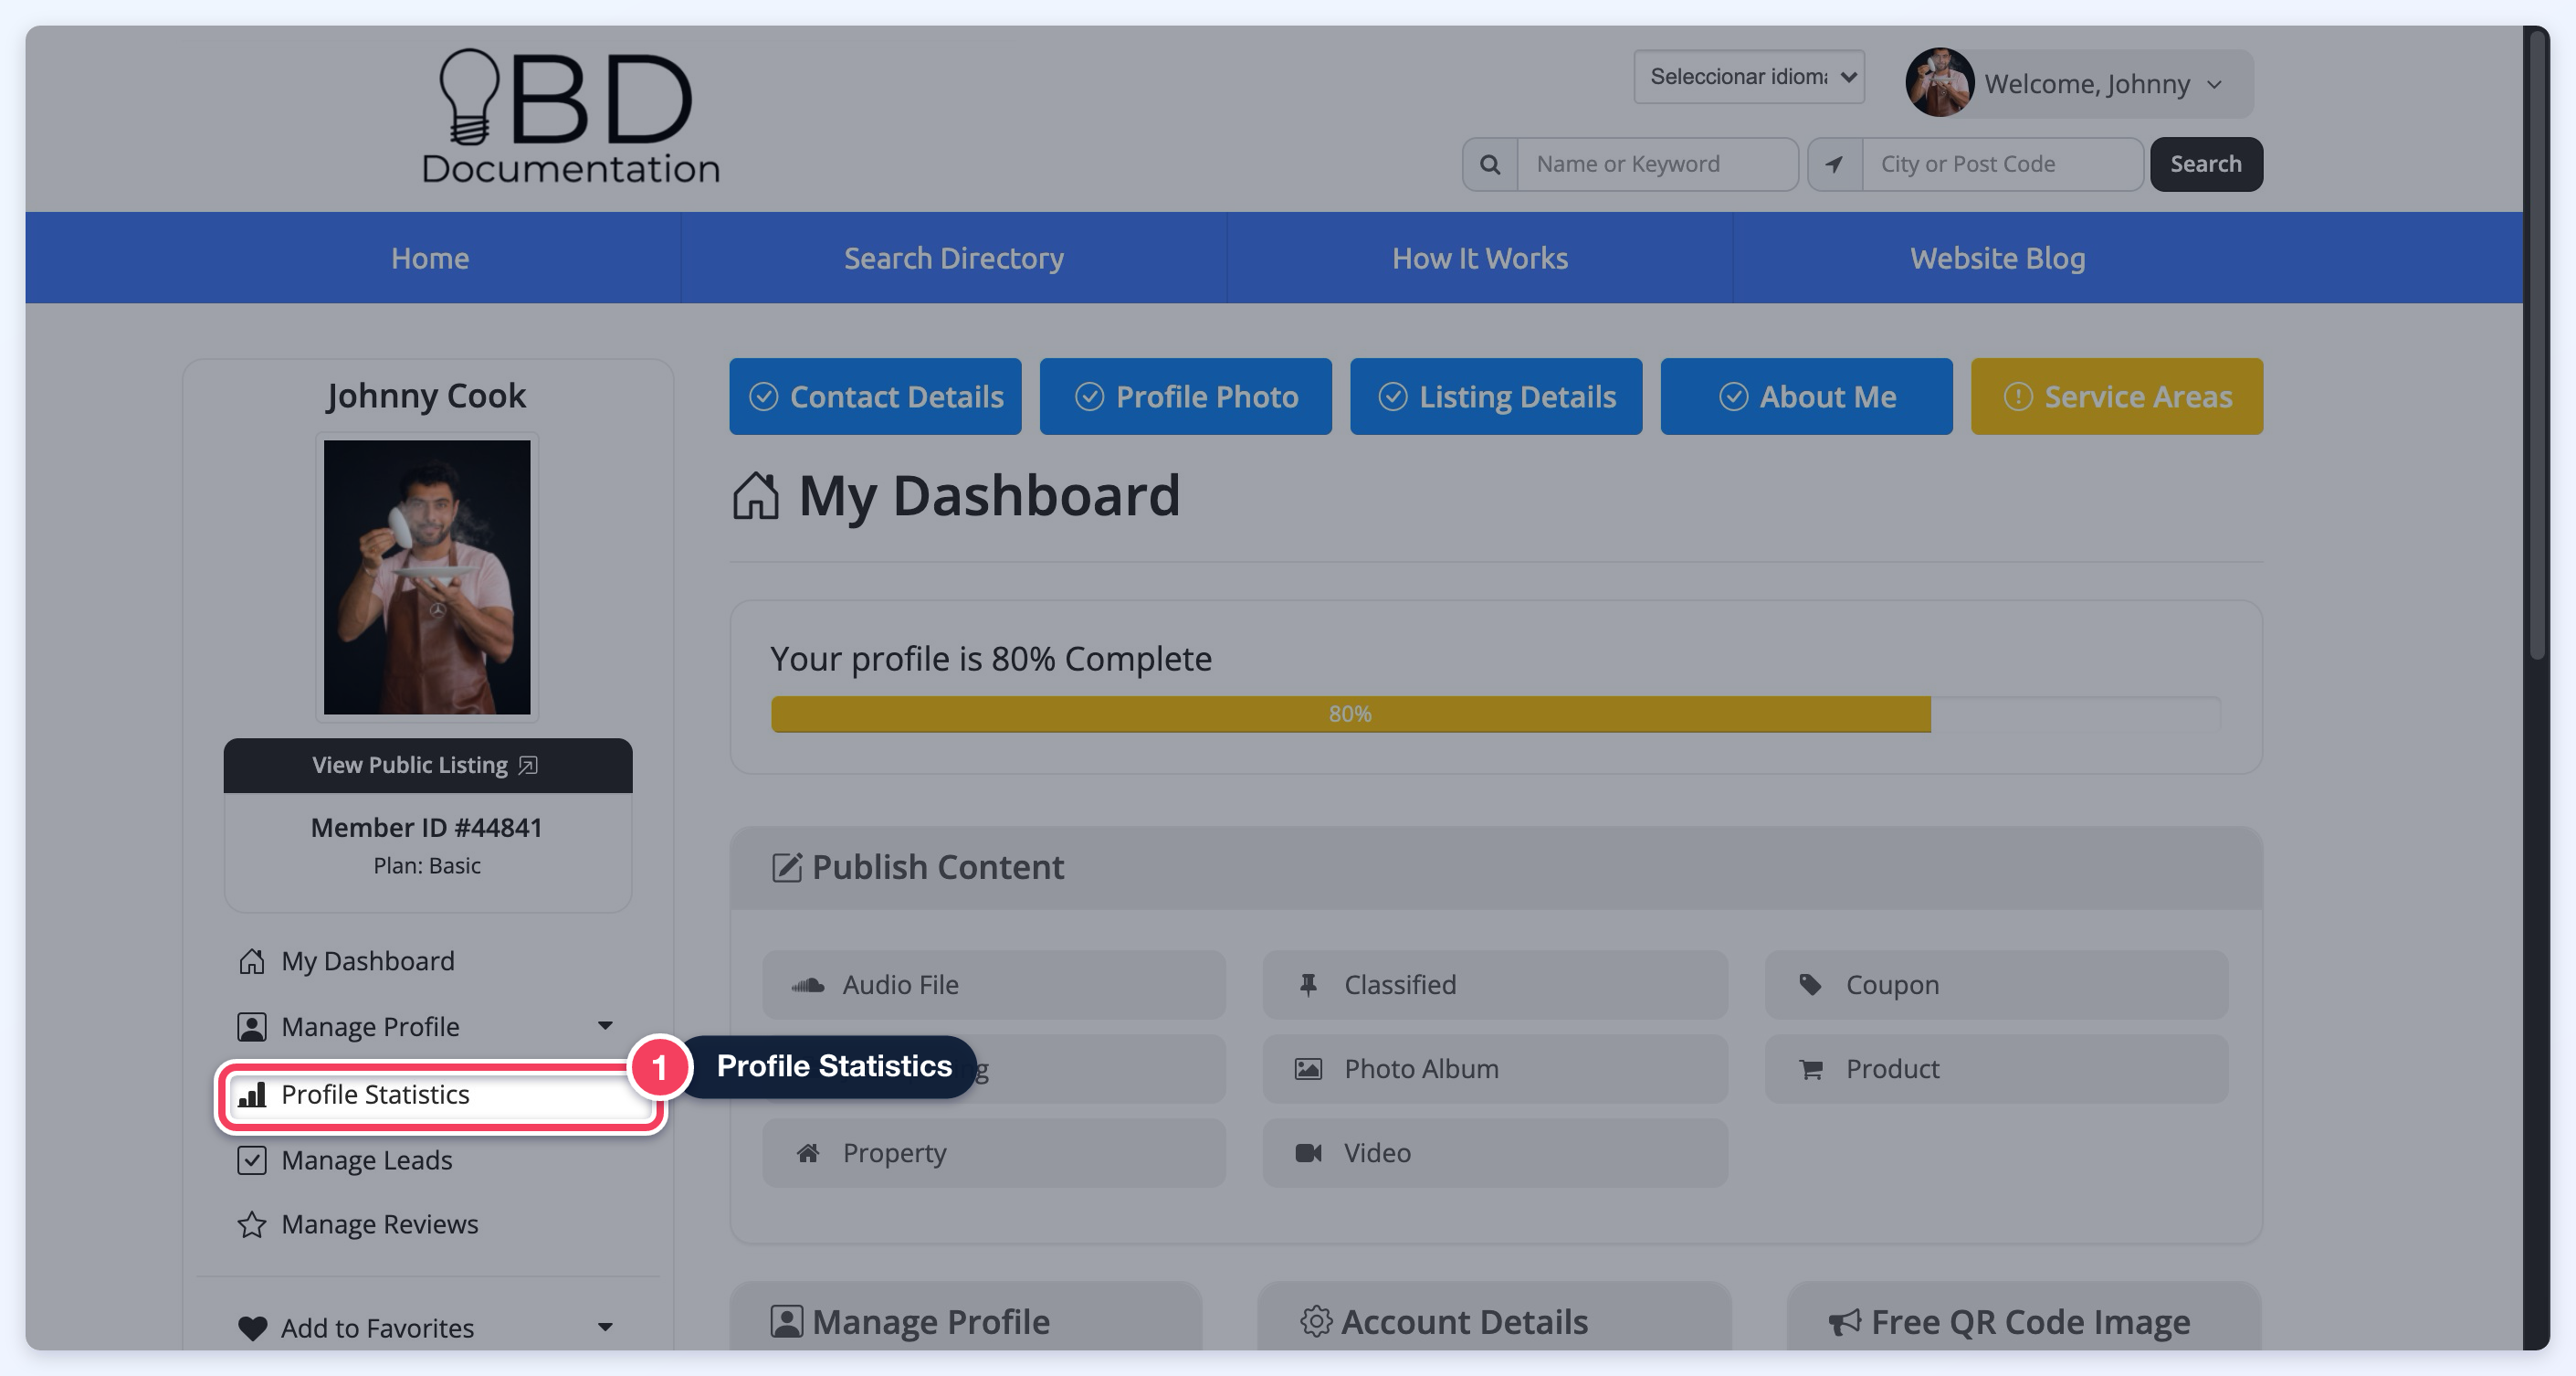This screenshot has width=2576, height=1376.
Task: Click the dark Search button
Action: coord(2206,164)
